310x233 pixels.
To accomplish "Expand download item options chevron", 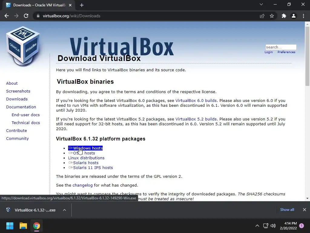I will [x=64, y=210].
